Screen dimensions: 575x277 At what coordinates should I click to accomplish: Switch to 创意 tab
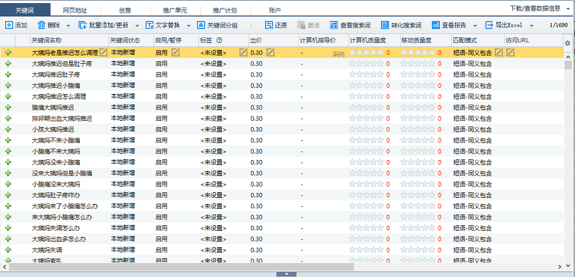click(125, 10)
